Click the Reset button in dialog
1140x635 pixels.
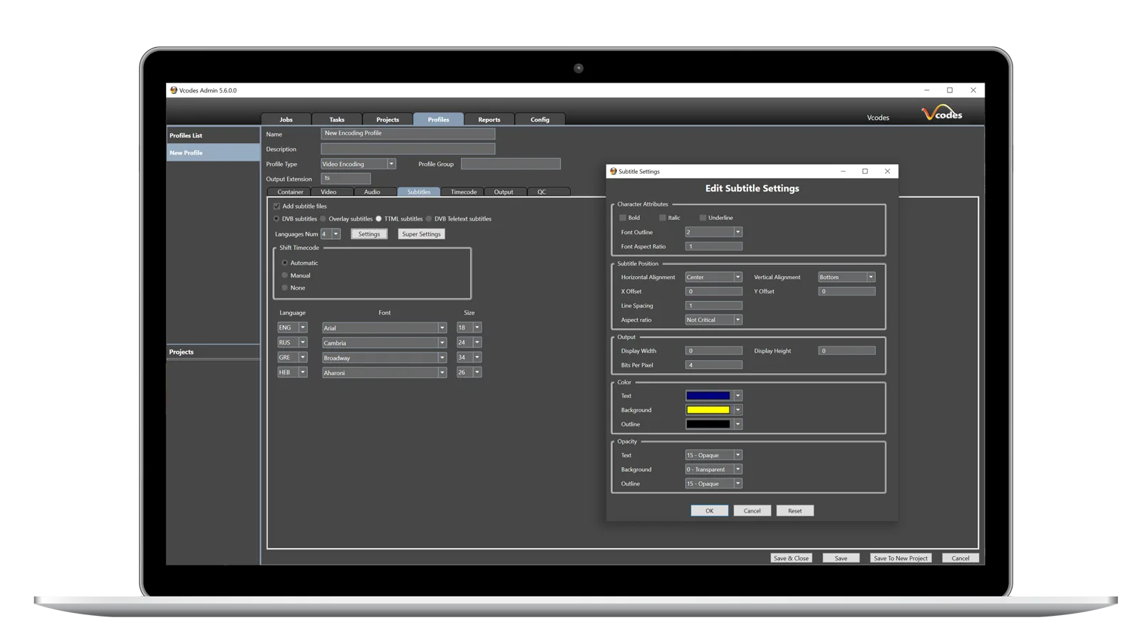pos(795,511)
